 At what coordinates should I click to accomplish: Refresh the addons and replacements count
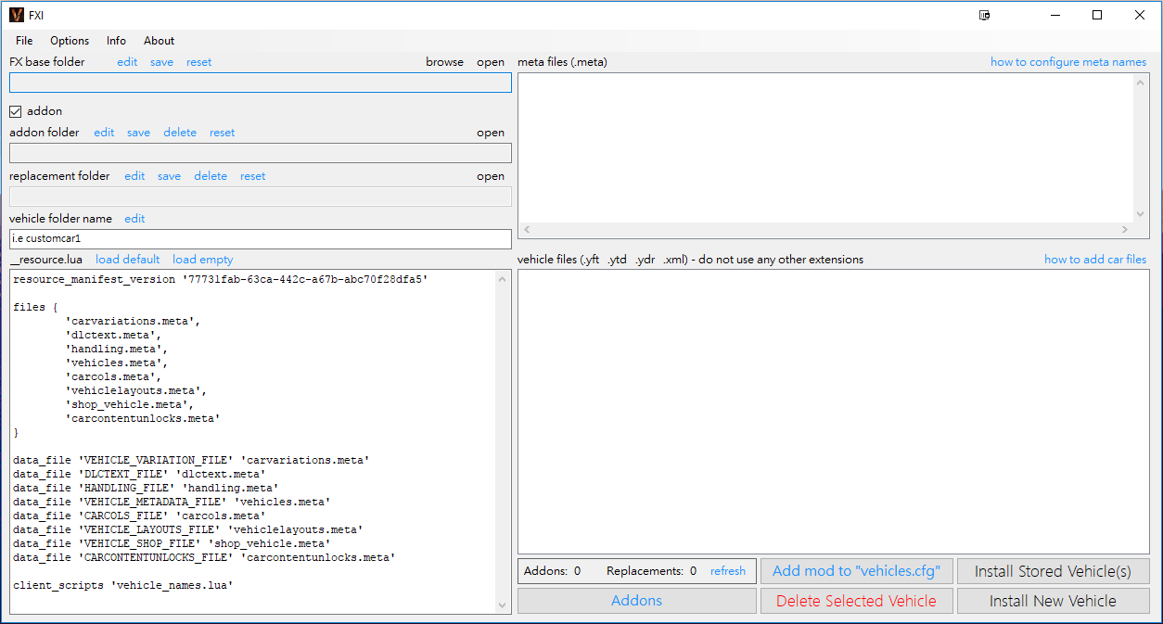pyautogui.click(x=727, y=571)
